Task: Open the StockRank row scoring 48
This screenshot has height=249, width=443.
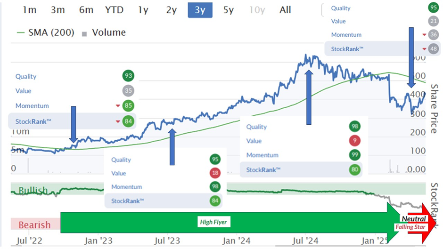Action: point(383,49)
